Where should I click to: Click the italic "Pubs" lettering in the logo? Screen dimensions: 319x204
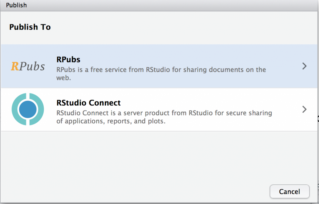tap(32, 66)
